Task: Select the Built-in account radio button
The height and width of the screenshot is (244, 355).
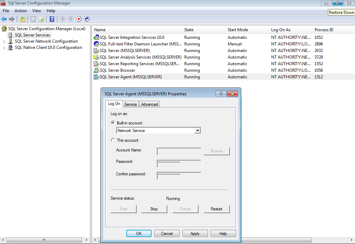Action: [113, 123]
